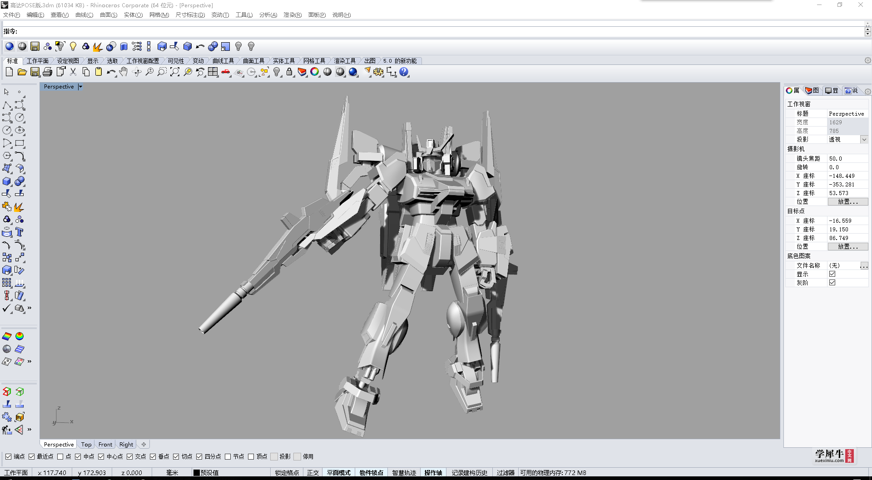This screenshot has height=480, width=872.
Task: Click the check mark icon in left toolbar
Action: 7,309
